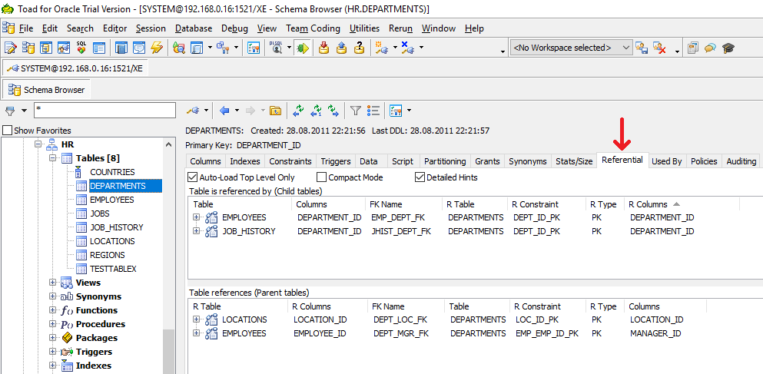
Task: Uncheck Auto-Load Top Level Only
Action: point(193,177)
